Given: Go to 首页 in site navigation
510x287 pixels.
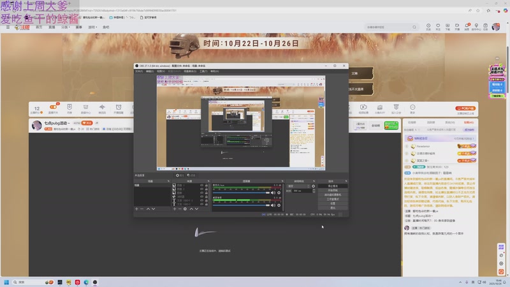Looking at the screenshot, I should coord(39,27).
